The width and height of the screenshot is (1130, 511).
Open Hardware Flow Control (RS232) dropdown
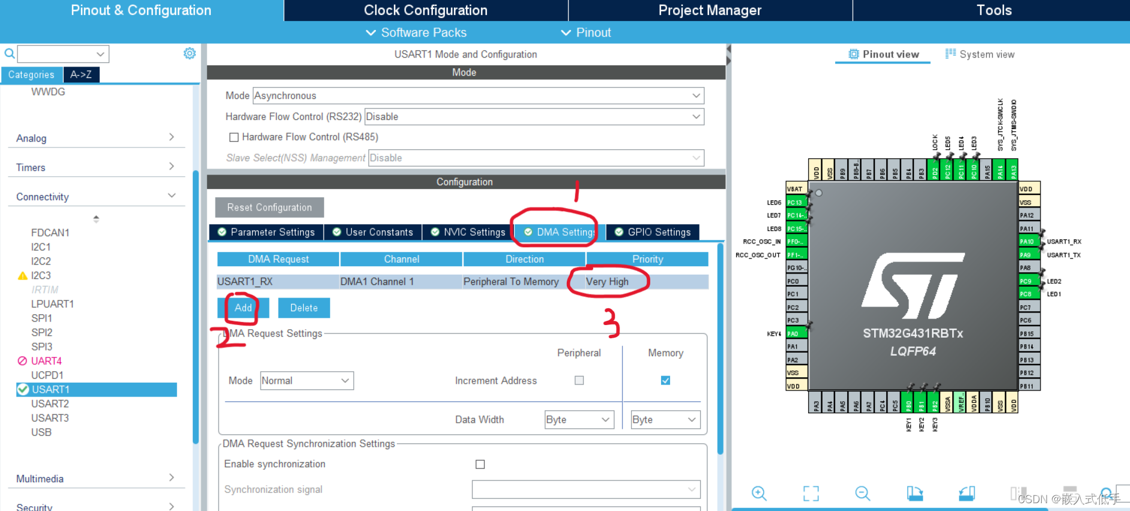[534, 116]
